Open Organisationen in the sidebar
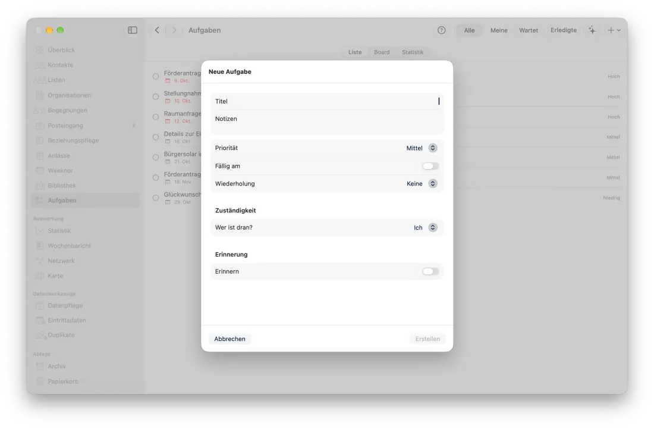The height and width of the screenshot is (429, 654). [x=86, y=95]
